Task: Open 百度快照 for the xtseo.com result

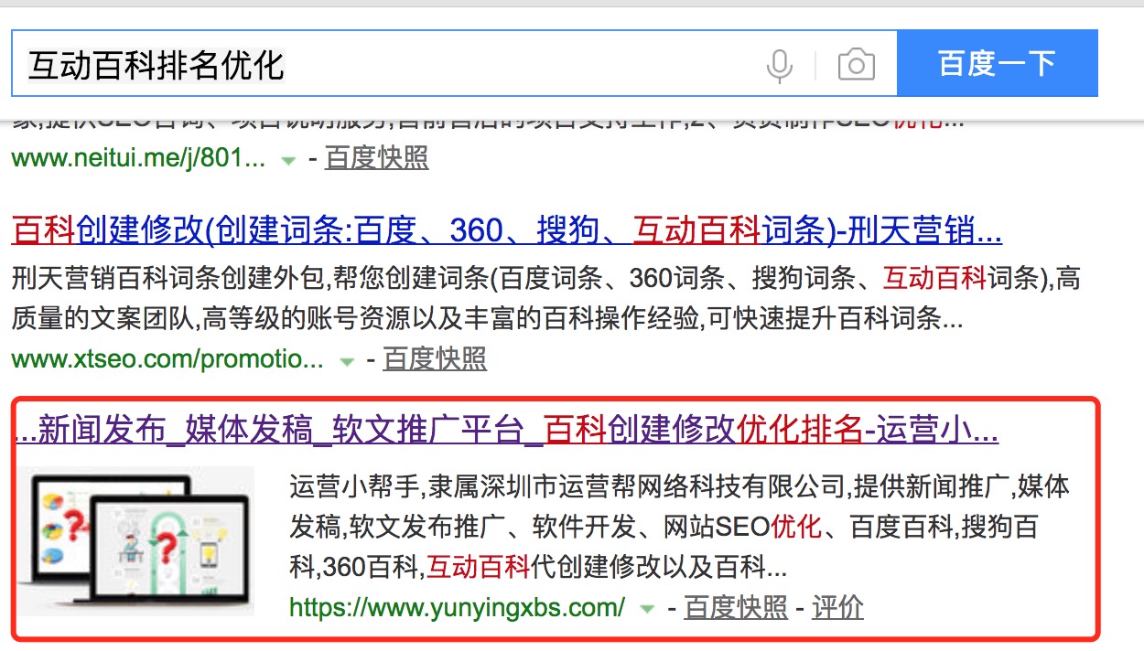Action: coord(435,359)
